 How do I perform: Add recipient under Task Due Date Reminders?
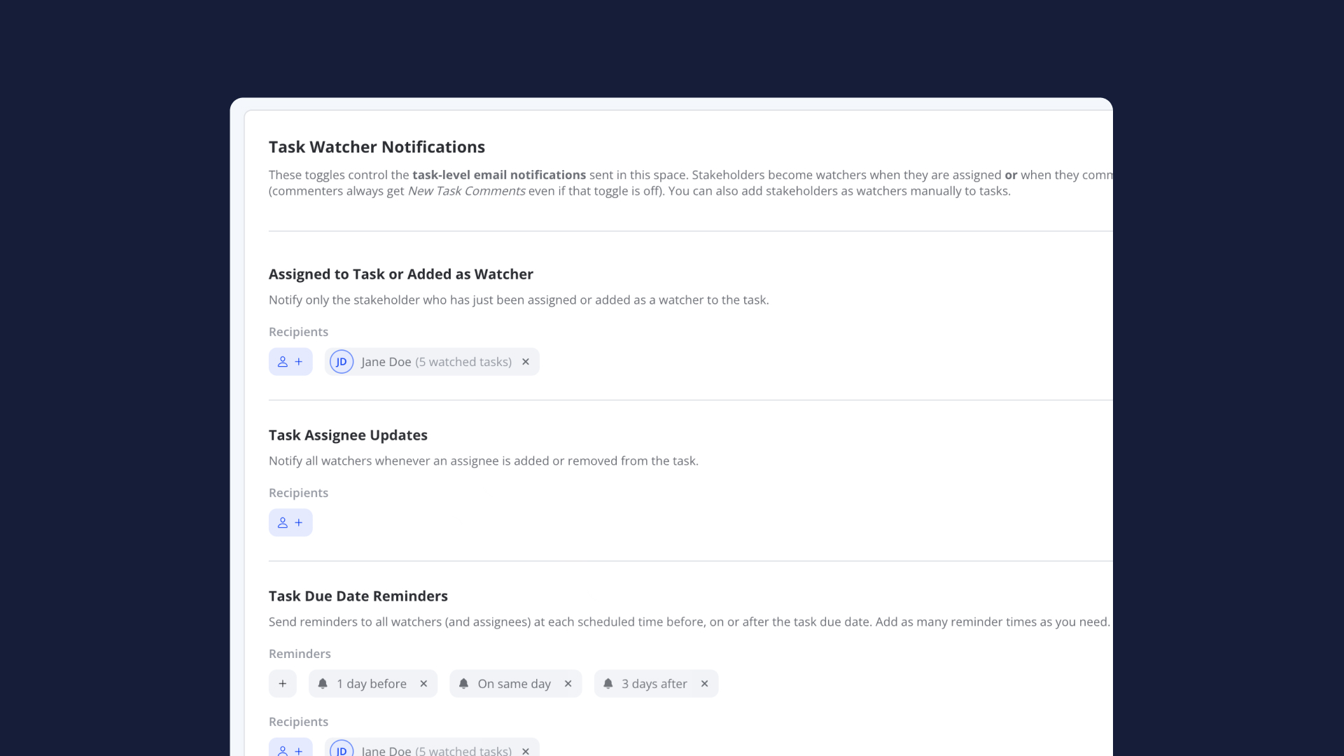click(x=290, y=748)
